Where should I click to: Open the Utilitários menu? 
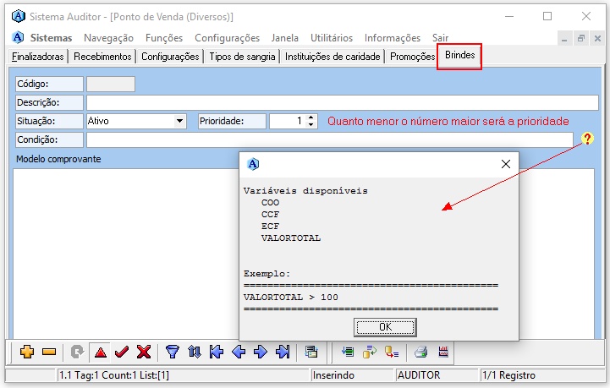(332, 38)
